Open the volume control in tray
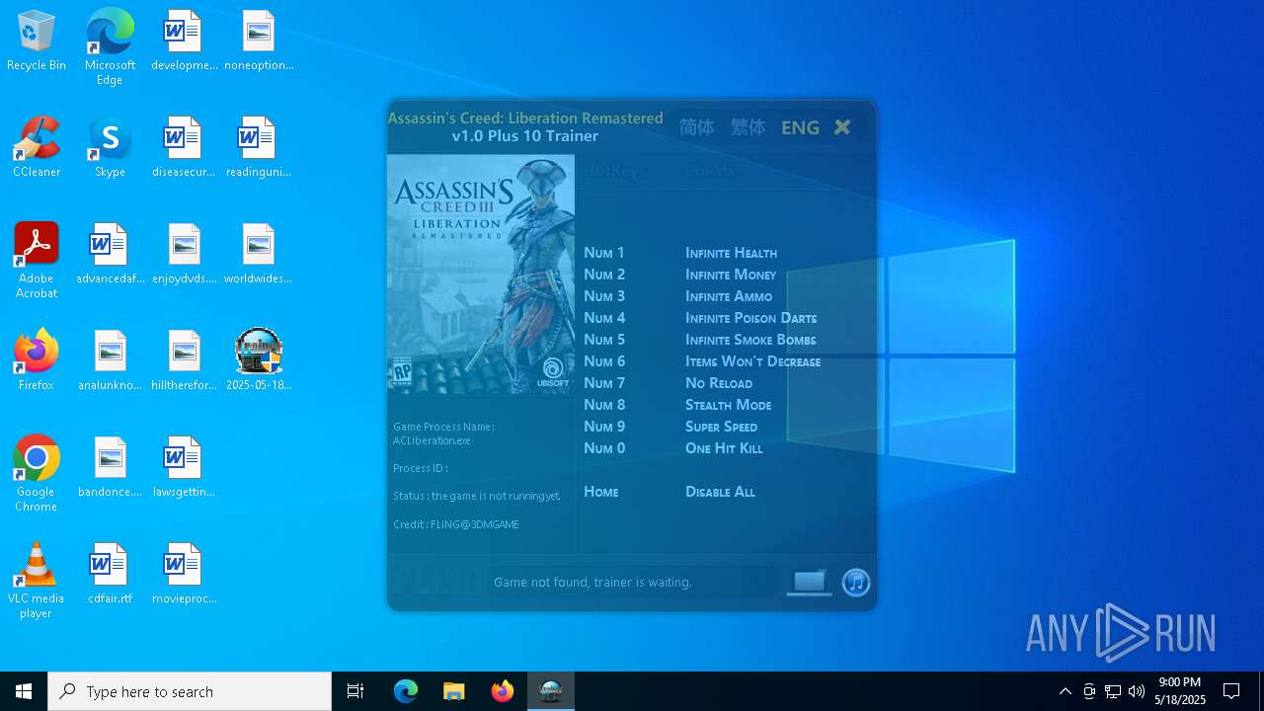 [x=1137, y=691]
